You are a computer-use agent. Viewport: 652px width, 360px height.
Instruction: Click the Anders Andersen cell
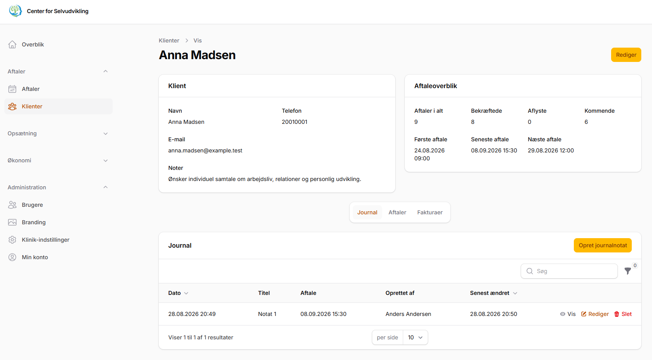pos(408,314)
